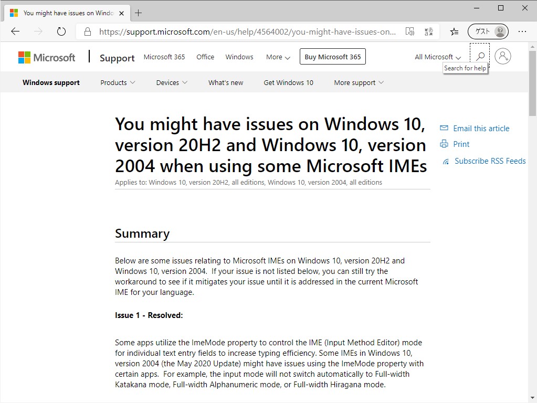
Task: Open the More support dropdown
Action: (359, 82)
